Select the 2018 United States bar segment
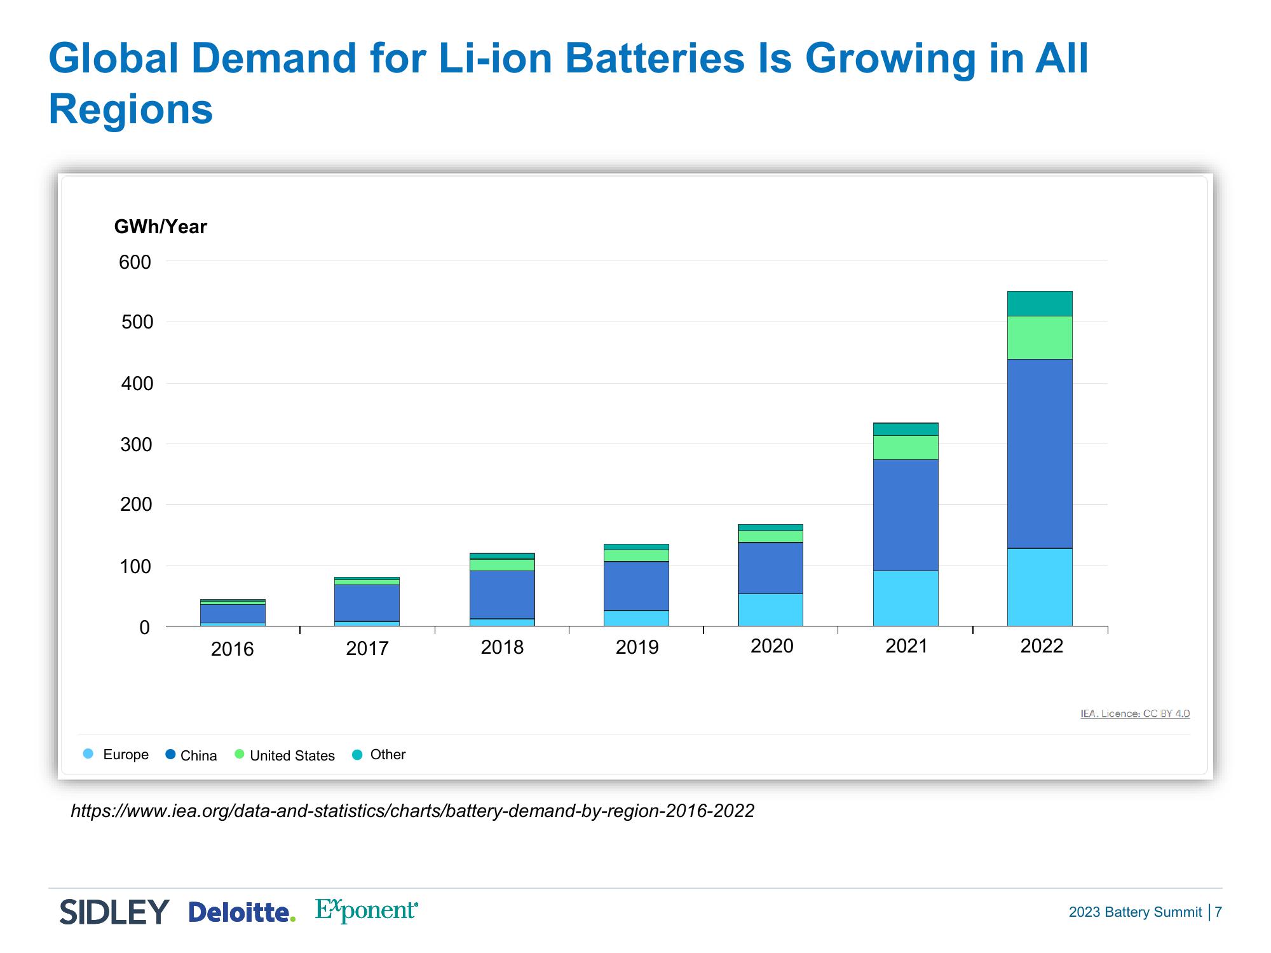This screenshot has width=1271, height=953. [502, 565]
